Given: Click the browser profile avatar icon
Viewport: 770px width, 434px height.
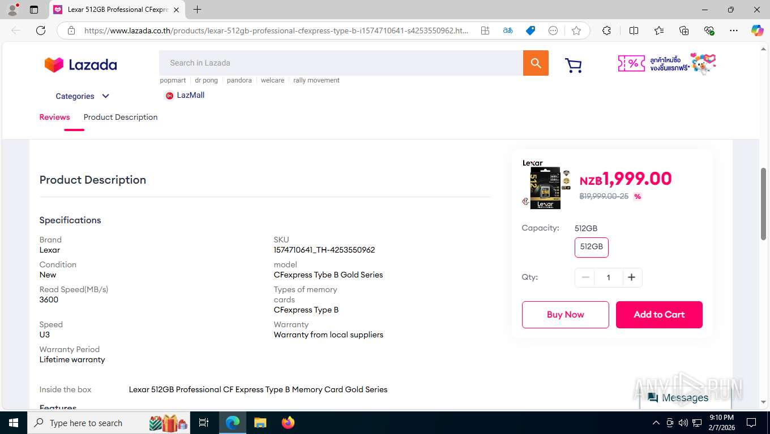Looking at the screenshot, I should pyautogui.click(x=12, y=10).
